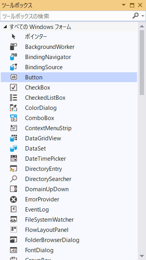Screen dimensions: 146x260
Task: Click the ツールボックスの検索 input field
Action: pos(67,16)
